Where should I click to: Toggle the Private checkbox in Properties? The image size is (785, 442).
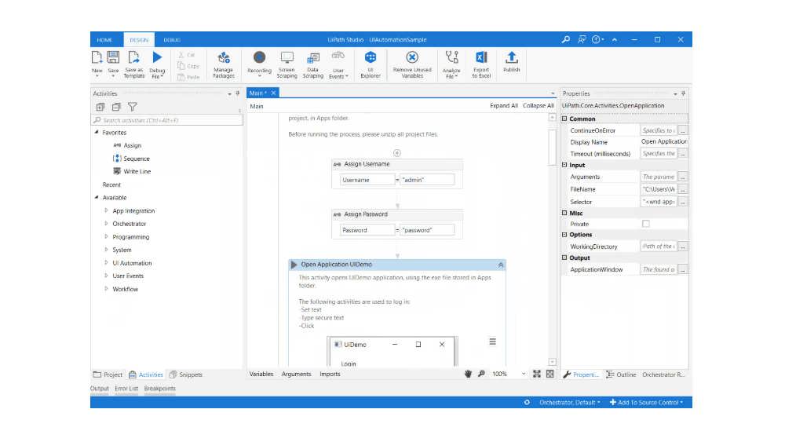pos(646,224)
